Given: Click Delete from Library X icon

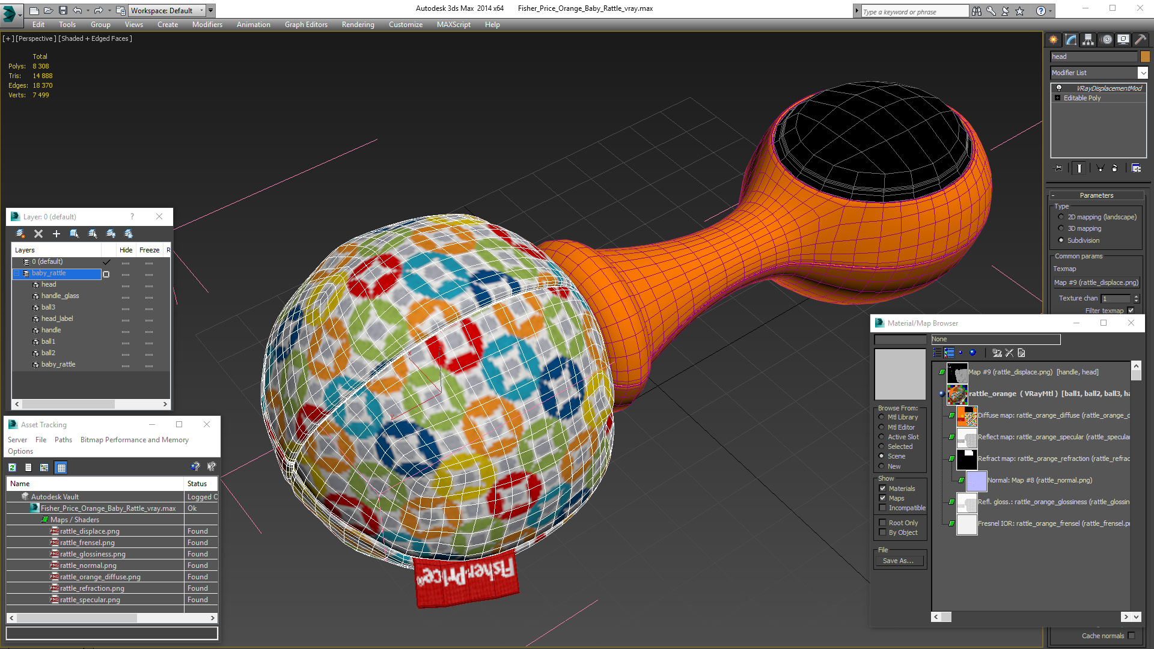Looking at the screenshot, I should (1010, 353).
